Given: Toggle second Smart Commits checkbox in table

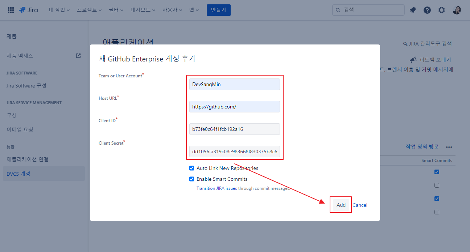Looking at the screenshot, I should pos(437,185).
